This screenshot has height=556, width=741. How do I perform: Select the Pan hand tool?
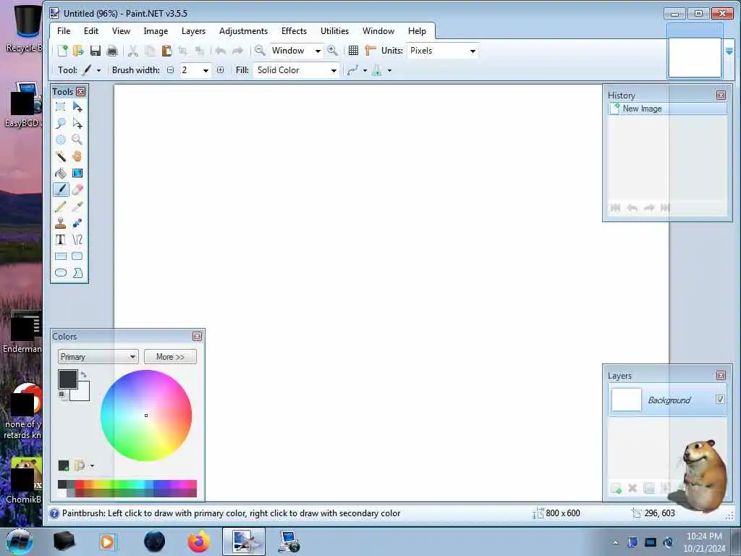point(77,156)
